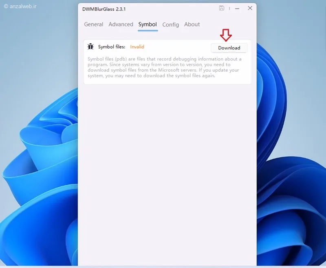The height and width of the screenshot is (268, 326).
Task: Click the bug icon beside Symbol files
Action: (x=90, y=47)
